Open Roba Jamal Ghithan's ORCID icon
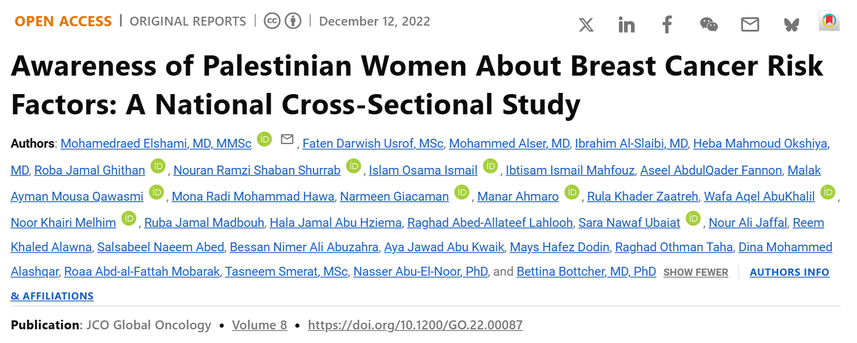The image size is (857, 343). (158, 167)
